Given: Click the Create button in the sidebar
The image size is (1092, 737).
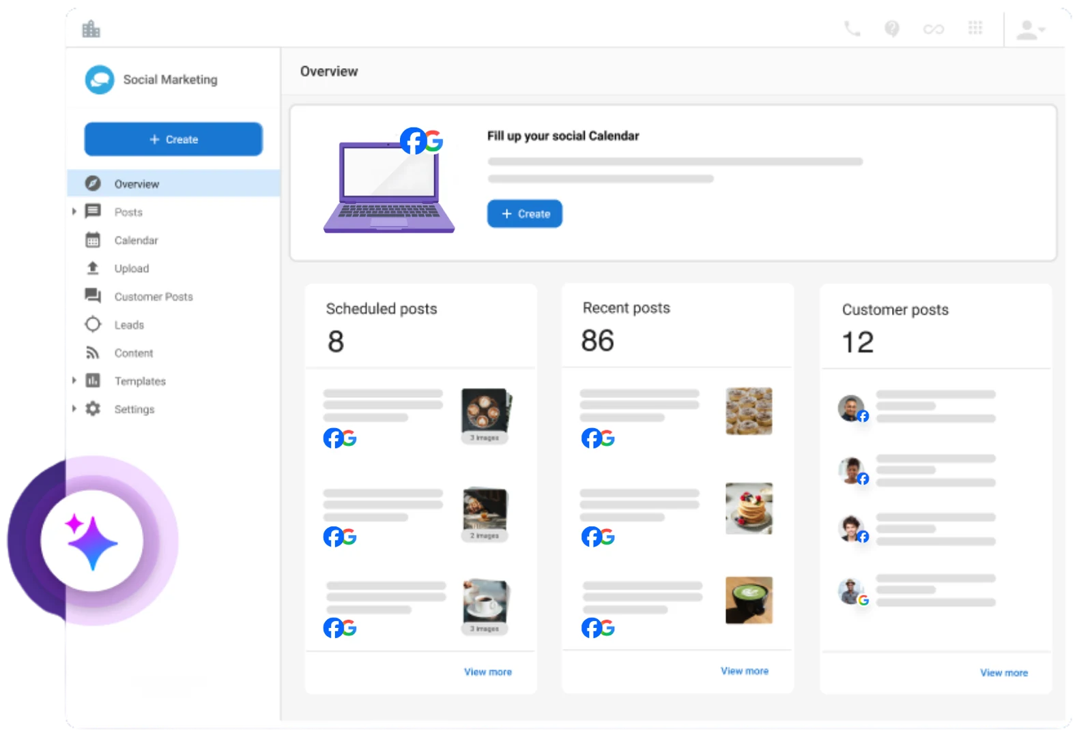Looking at the screenshot, I should tap(173, 139).
